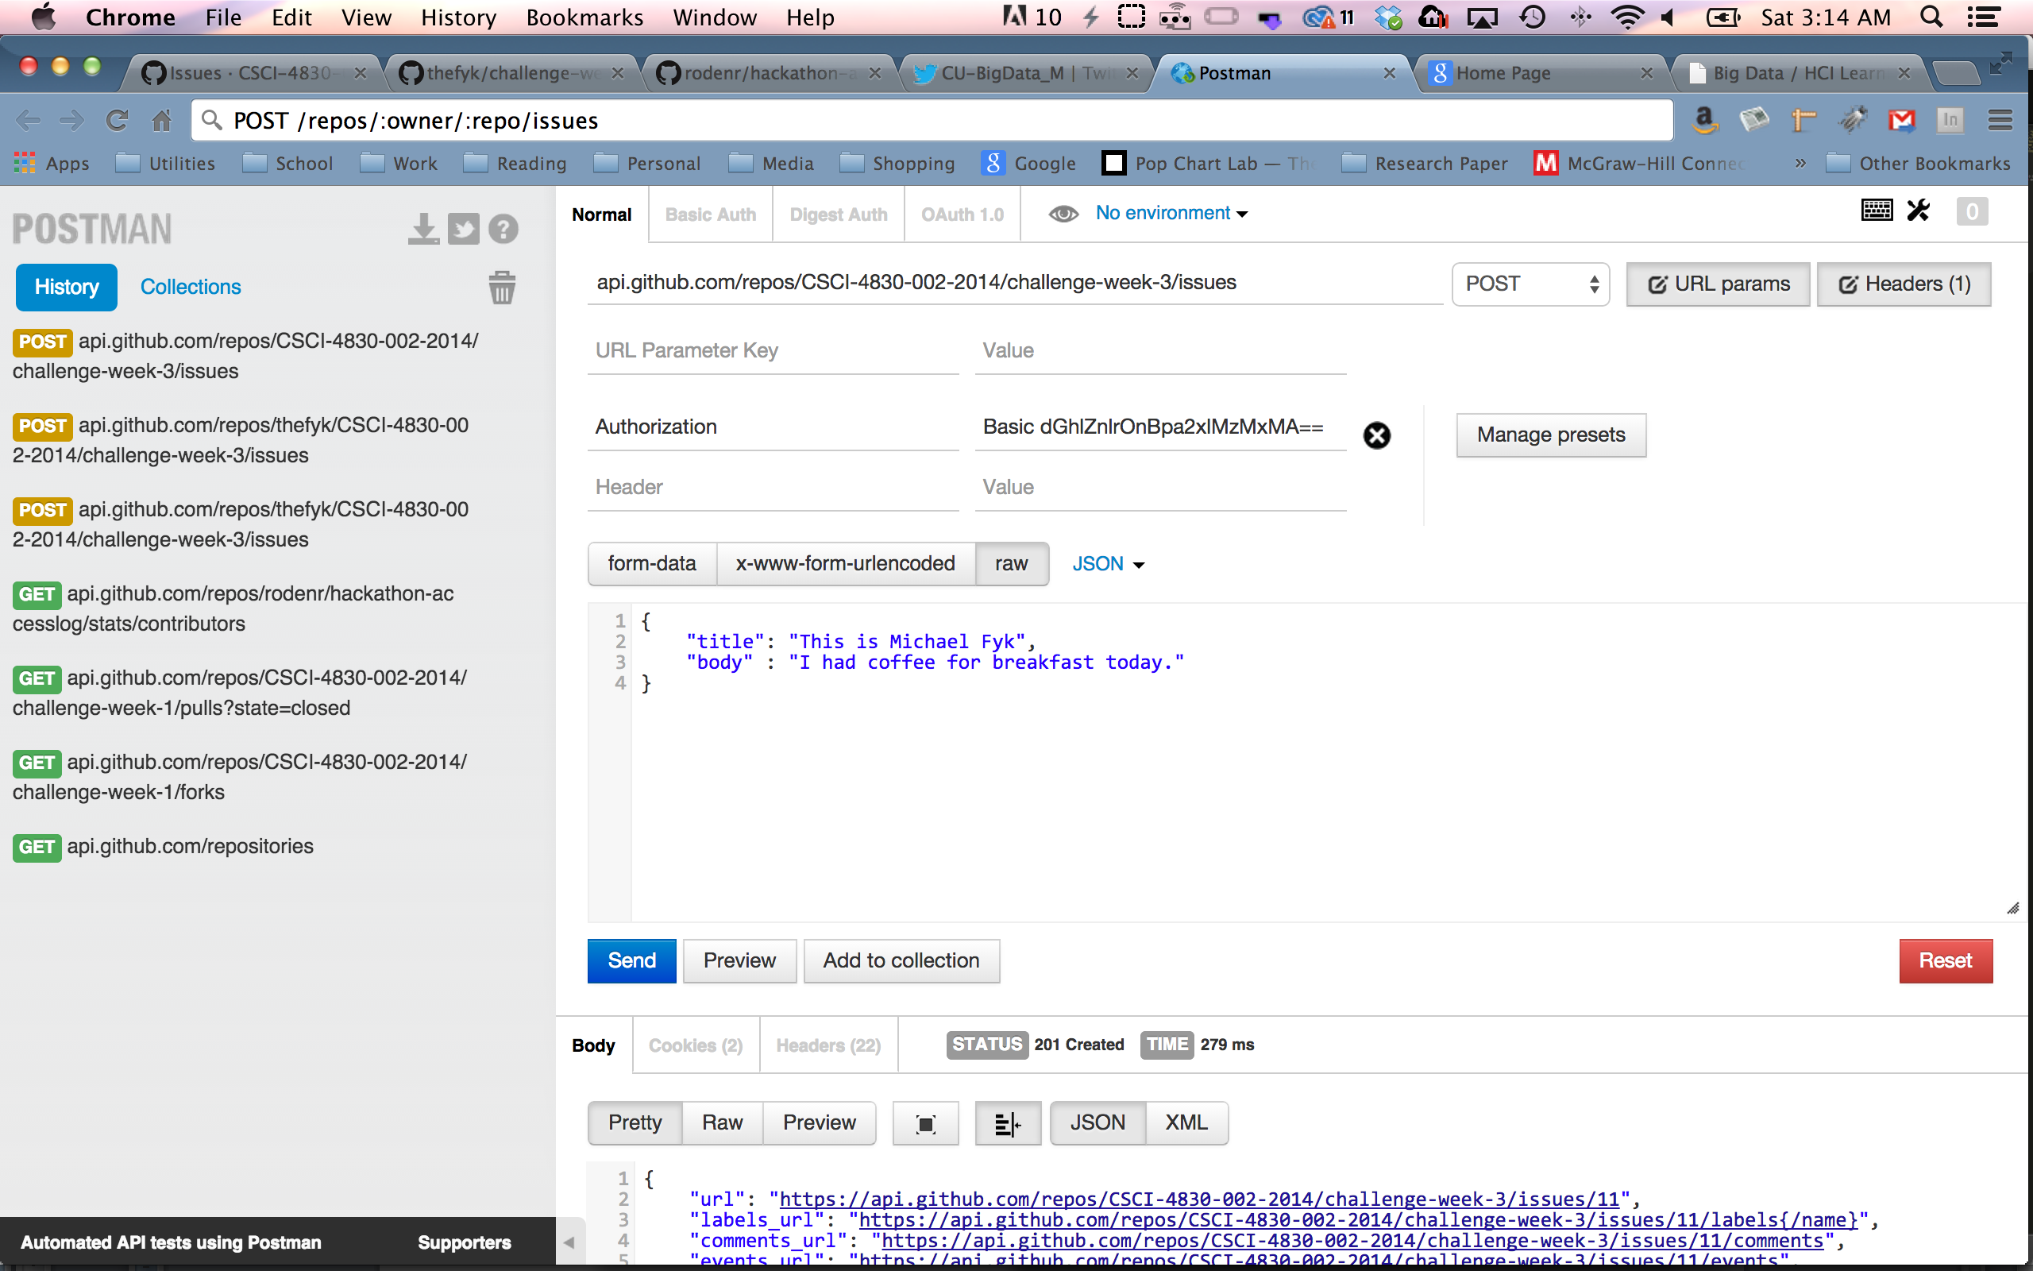Screen dimensions: 2033x1271
Task: Toggle the environment quick-look eye icon
Action: pos(1063,214)
